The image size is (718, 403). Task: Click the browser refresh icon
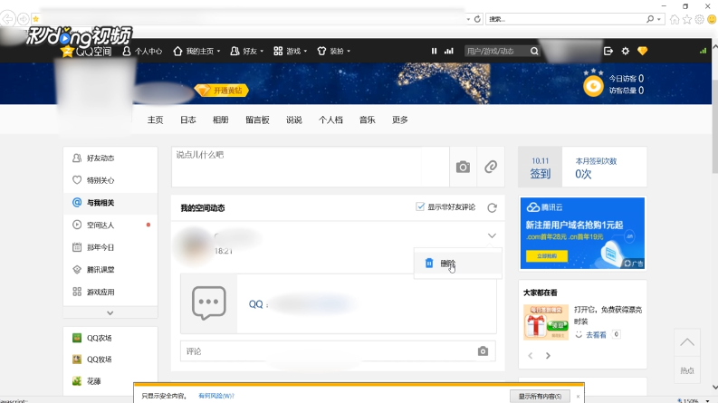(477, 19)
